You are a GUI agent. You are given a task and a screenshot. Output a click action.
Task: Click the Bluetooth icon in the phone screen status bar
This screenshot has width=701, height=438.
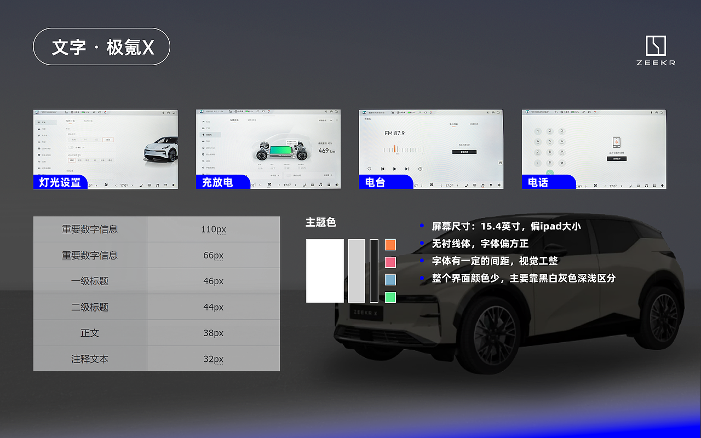pyautogui.click(x=651, y=112)
